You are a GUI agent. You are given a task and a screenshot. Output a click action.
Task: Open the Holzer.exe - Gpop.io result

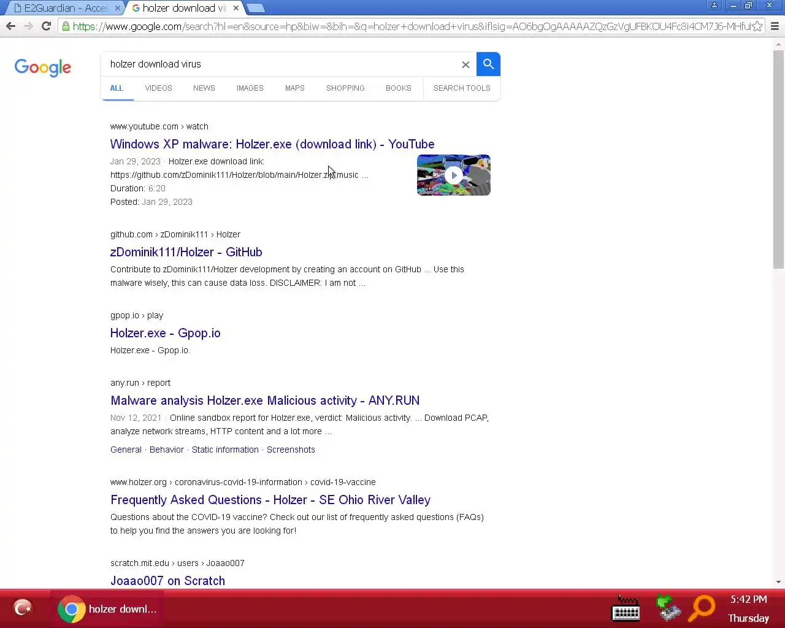pos(165,333)
